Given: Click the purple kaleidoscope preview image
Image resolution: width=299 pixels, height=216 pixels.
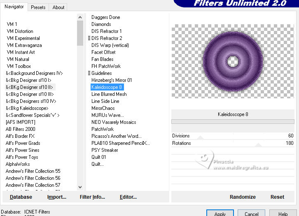Looking at the screenshot, I should pyautogui.click(x=233, y=61).
